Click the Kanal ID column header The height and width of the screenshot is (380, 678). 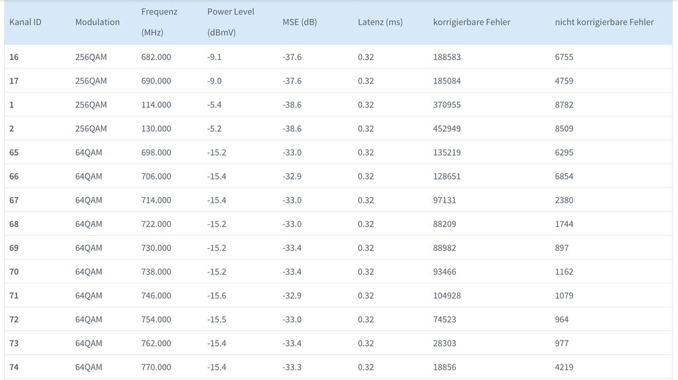tap(25, 22)
